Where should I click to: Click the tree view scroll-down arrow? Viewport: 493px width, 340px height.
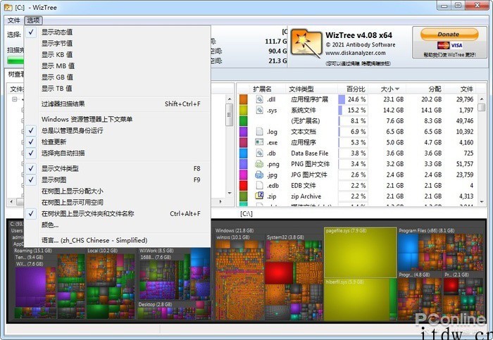click(x=230, y=193)
